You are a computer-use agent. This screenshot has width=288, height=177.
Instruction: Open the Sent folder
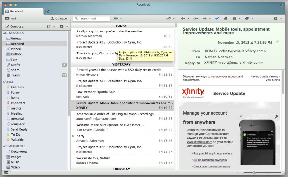35,60
